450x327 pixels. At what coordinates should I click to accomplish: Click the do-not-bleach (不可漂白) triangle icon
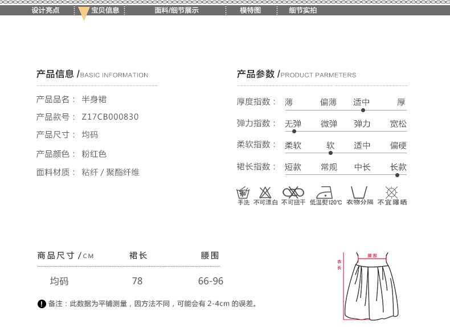click(x=265, y=192)
